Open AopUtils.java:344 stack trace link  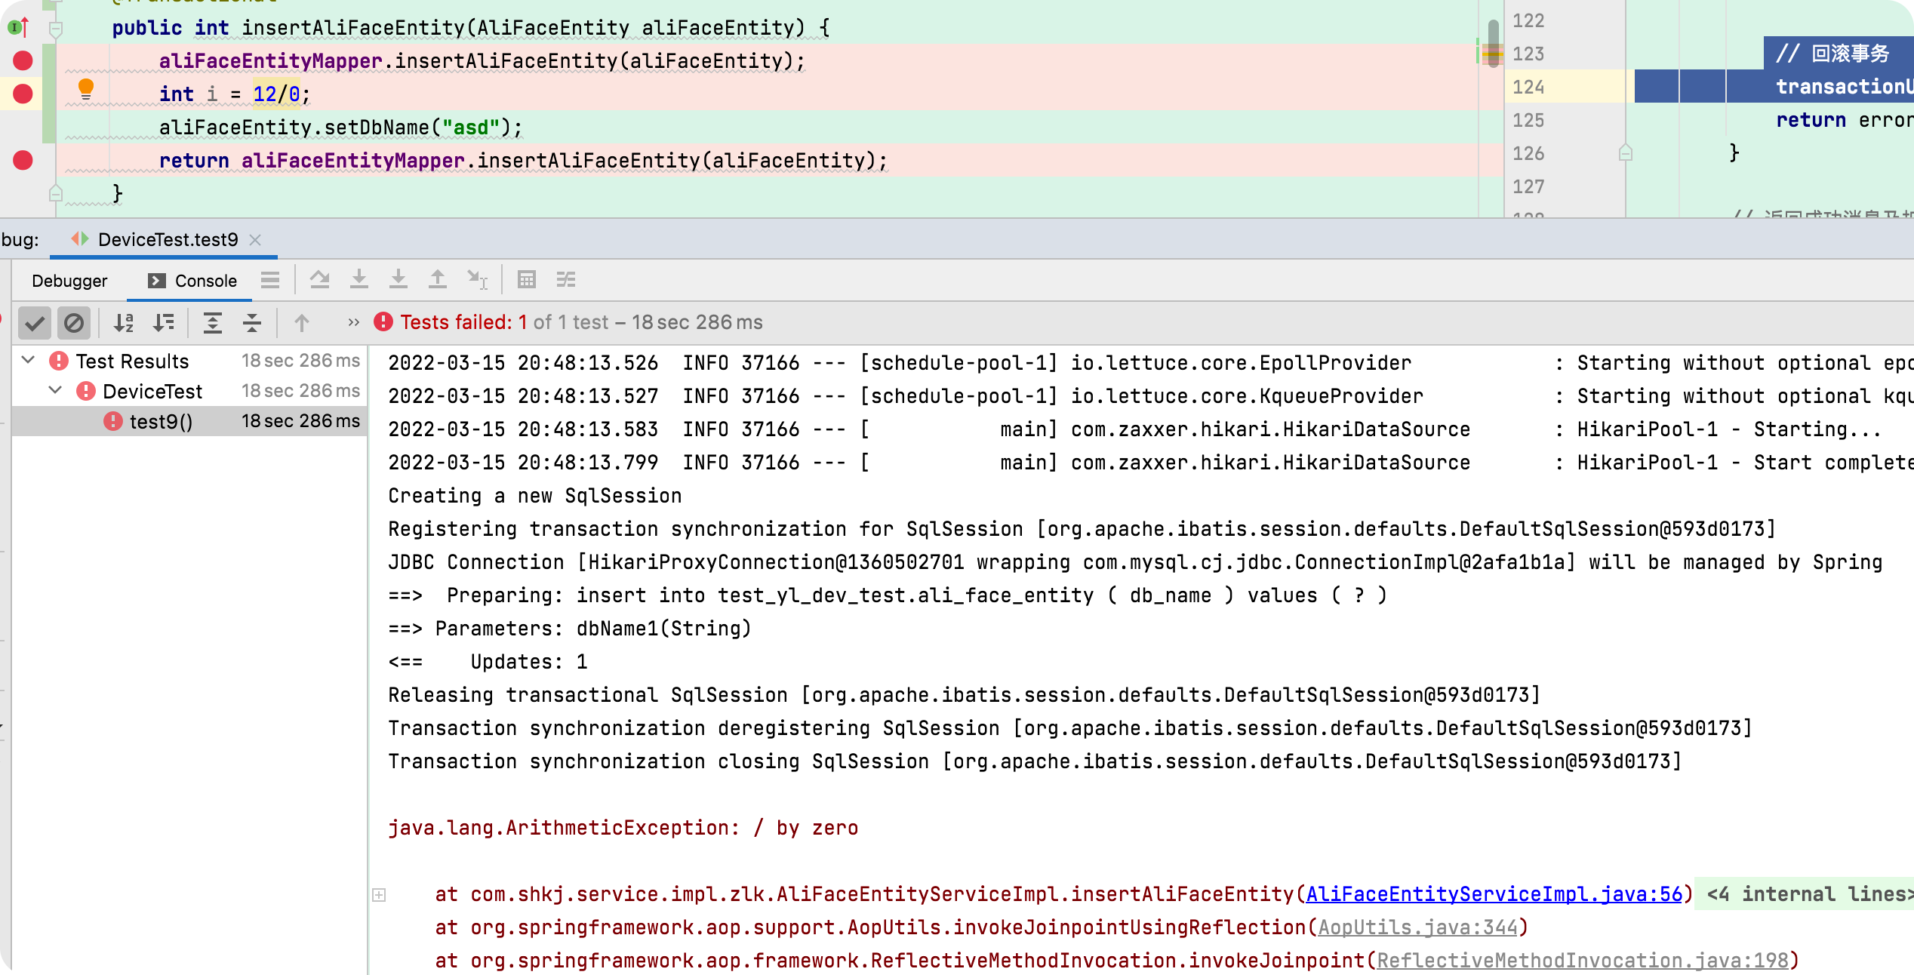point(1417,927)
